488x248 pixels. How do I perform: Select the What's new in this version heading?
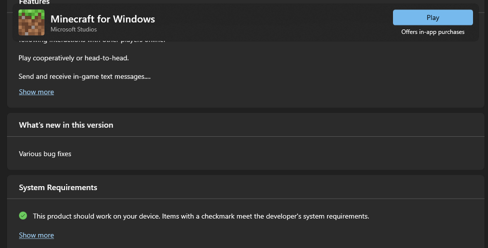point(66,125)
